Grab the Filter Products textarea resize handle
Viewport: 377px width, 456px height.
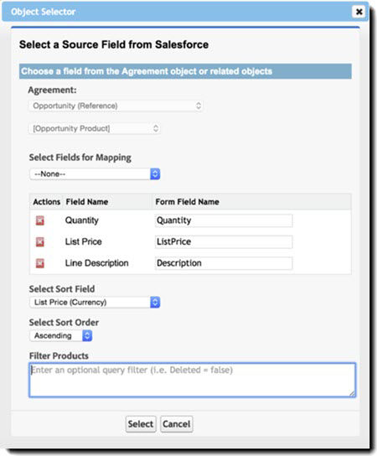tap(352, 394)
